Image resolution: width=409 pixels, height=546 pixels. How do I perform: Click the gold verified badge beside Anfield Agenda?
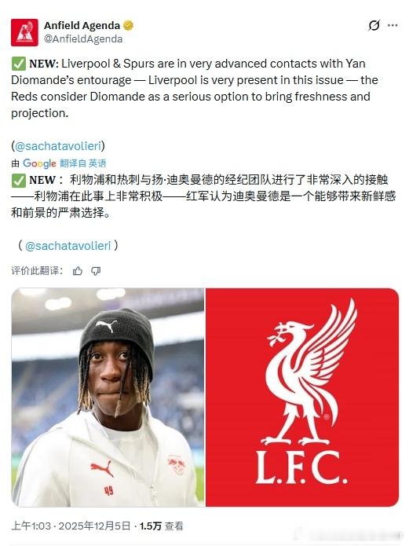click(128, 25)
